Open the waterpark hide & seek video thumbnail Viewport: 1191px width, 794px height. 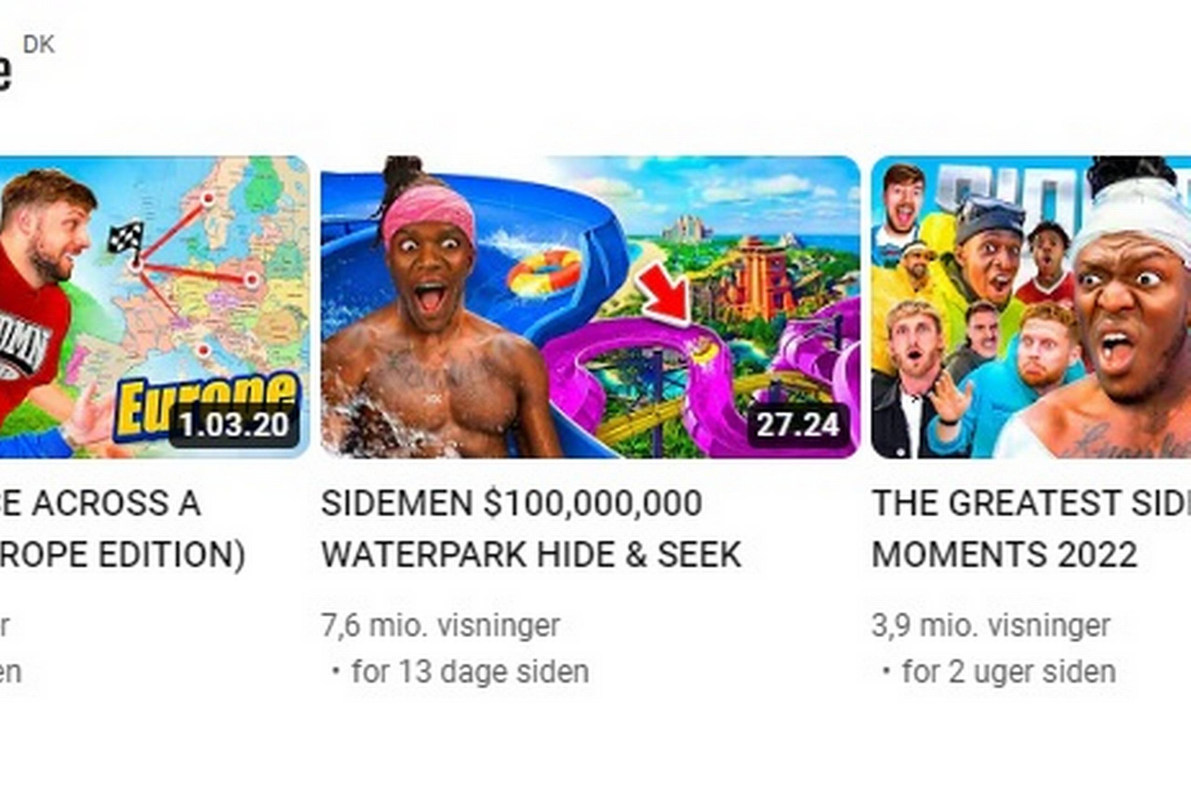[x=590, y=307]
